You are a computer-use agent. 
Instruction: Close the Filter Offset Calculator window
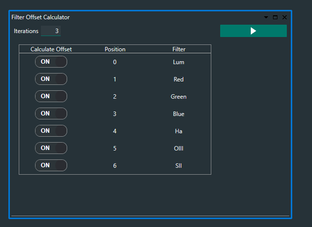[x=284, y=17]
